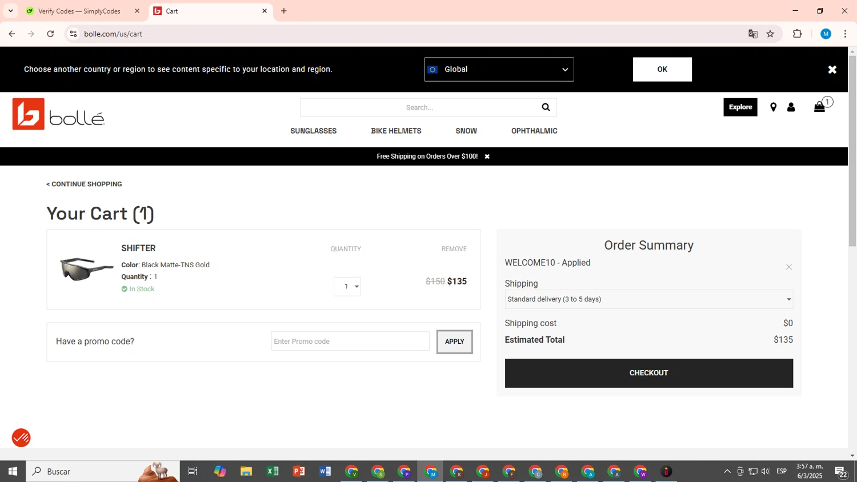The image size is (857, 482).
Task: Click the In Stock status label
Action: pos(138,289)
